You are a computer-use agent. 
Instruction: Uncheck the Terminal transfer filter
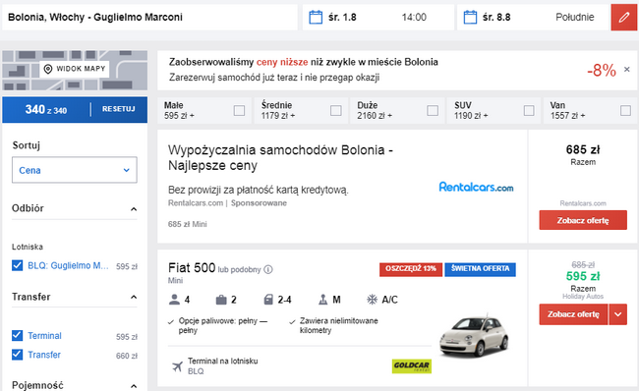pos(17,336)
